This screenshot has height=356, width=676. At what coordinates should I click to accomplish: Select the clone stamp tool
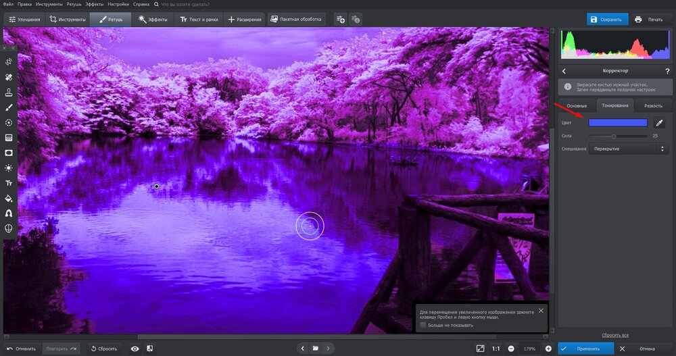pos(9,93)
